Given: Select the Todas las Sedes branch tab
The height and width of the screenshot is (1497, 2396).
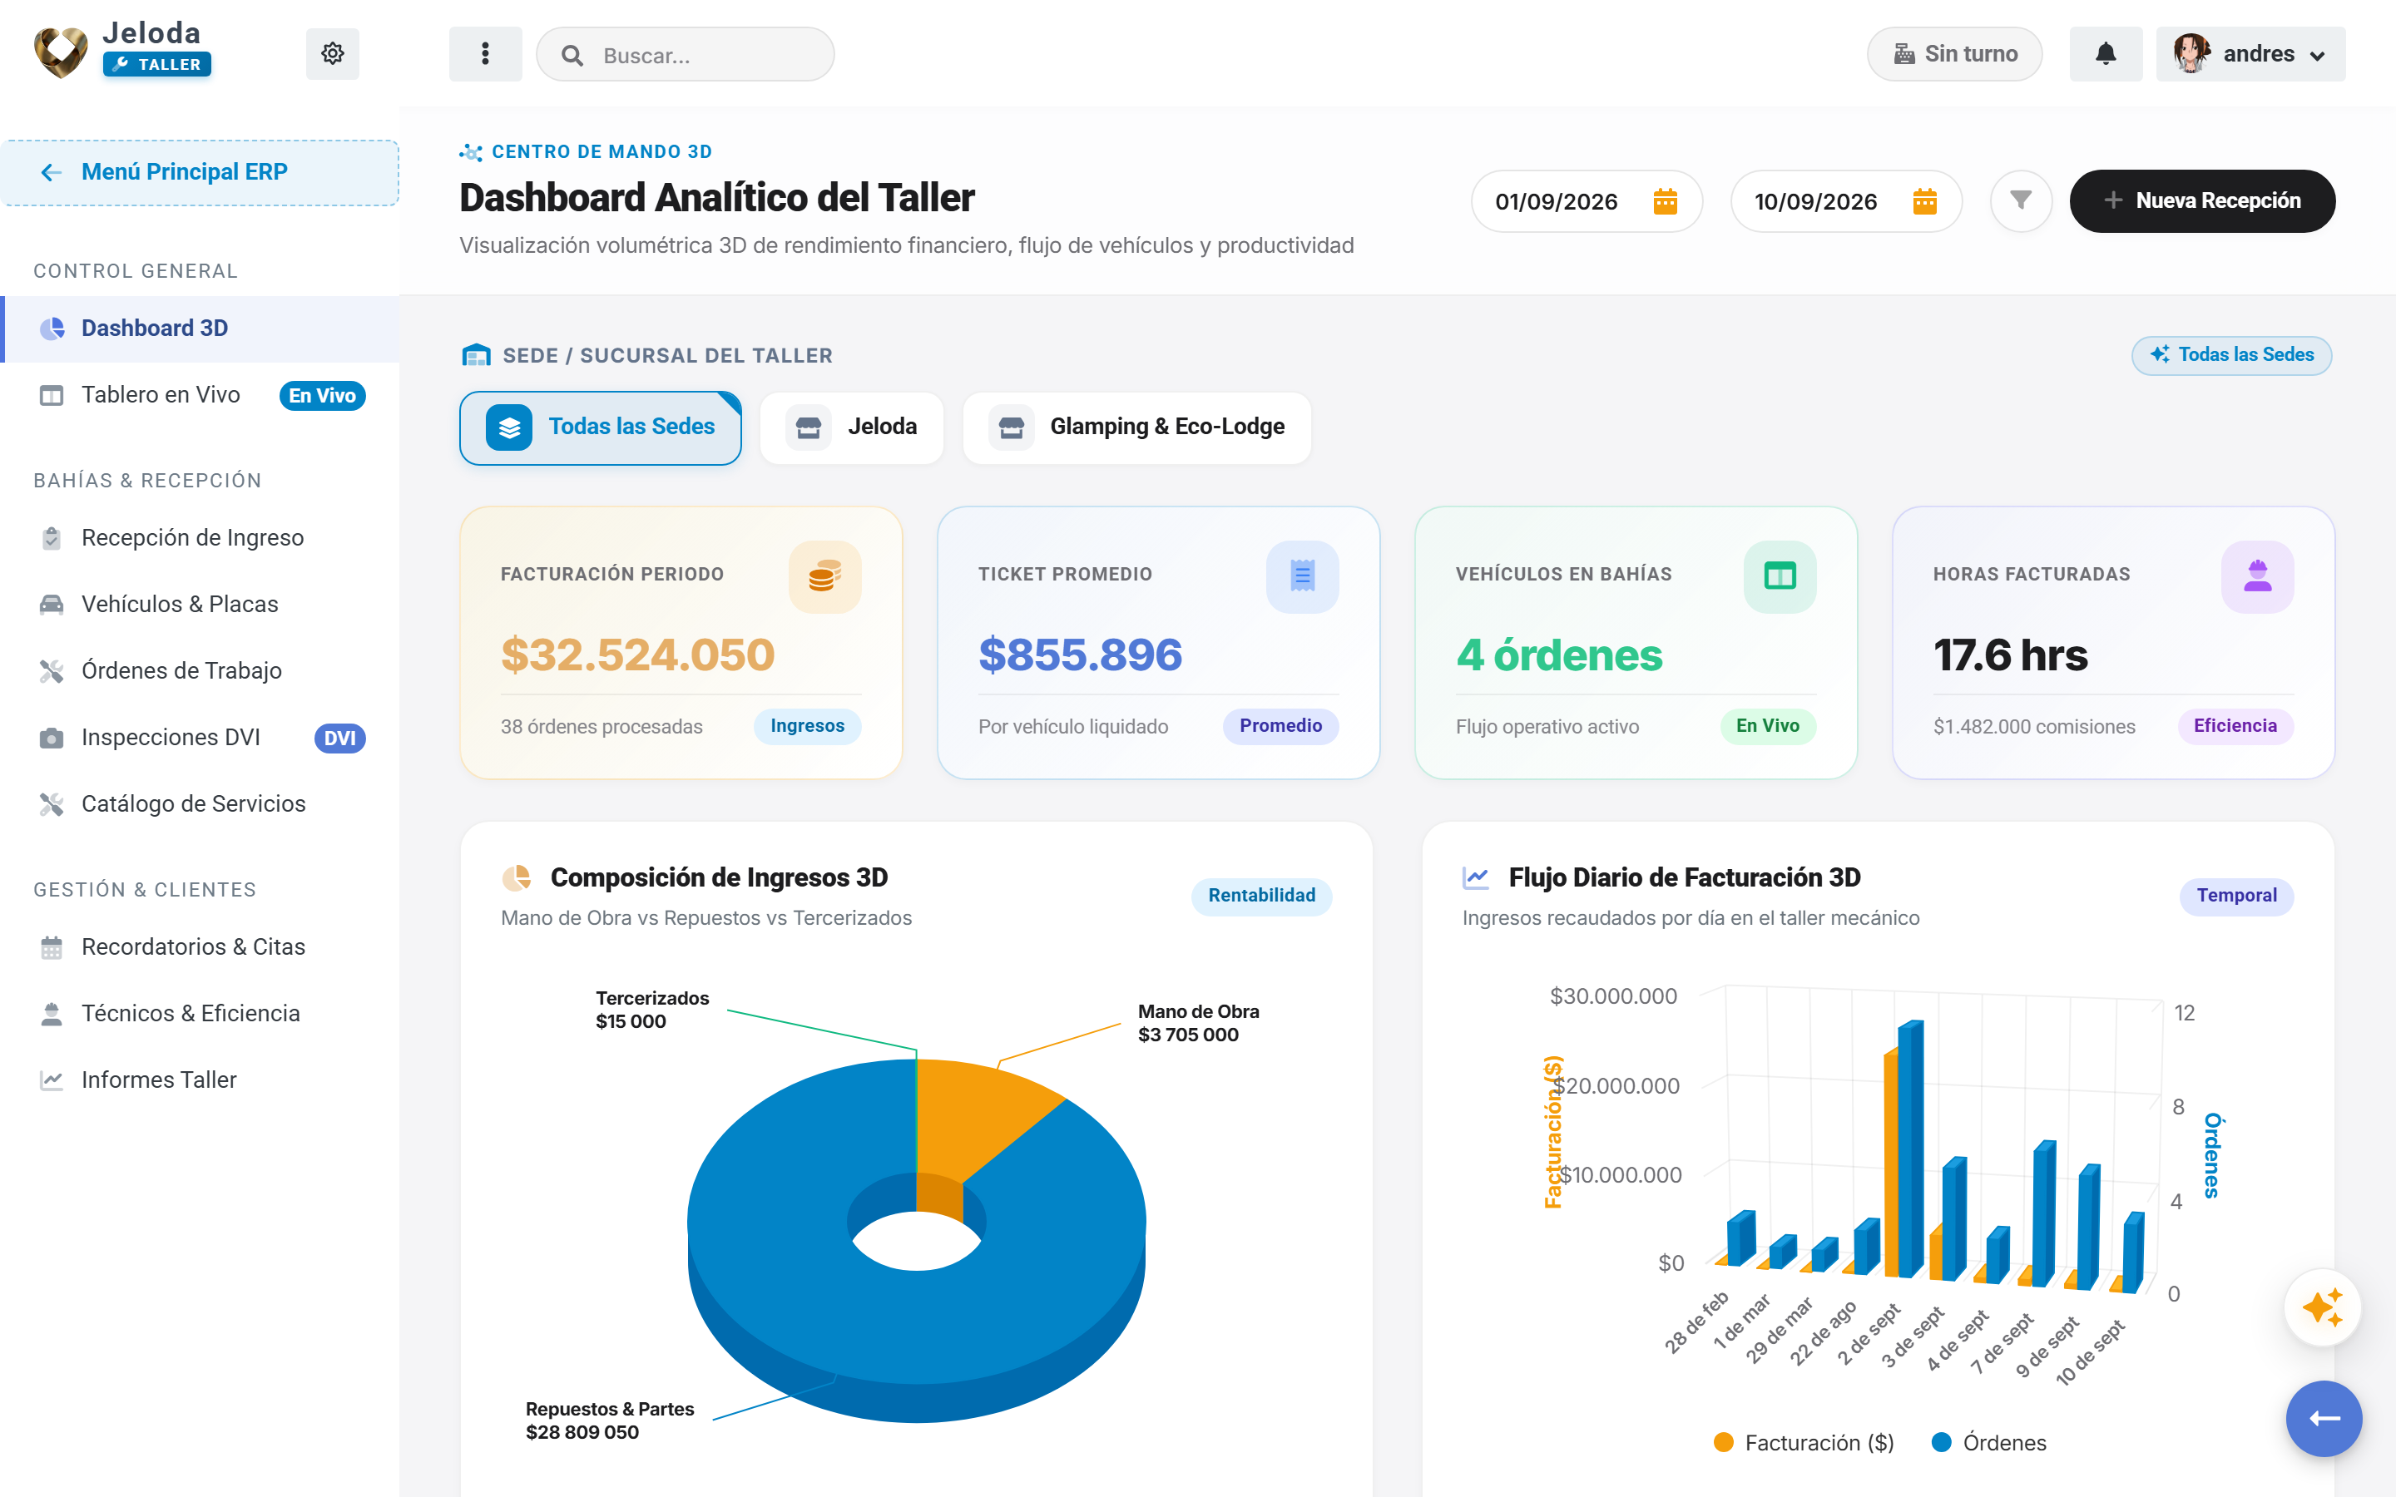Looking at the screenshot, I should (600, 427).
